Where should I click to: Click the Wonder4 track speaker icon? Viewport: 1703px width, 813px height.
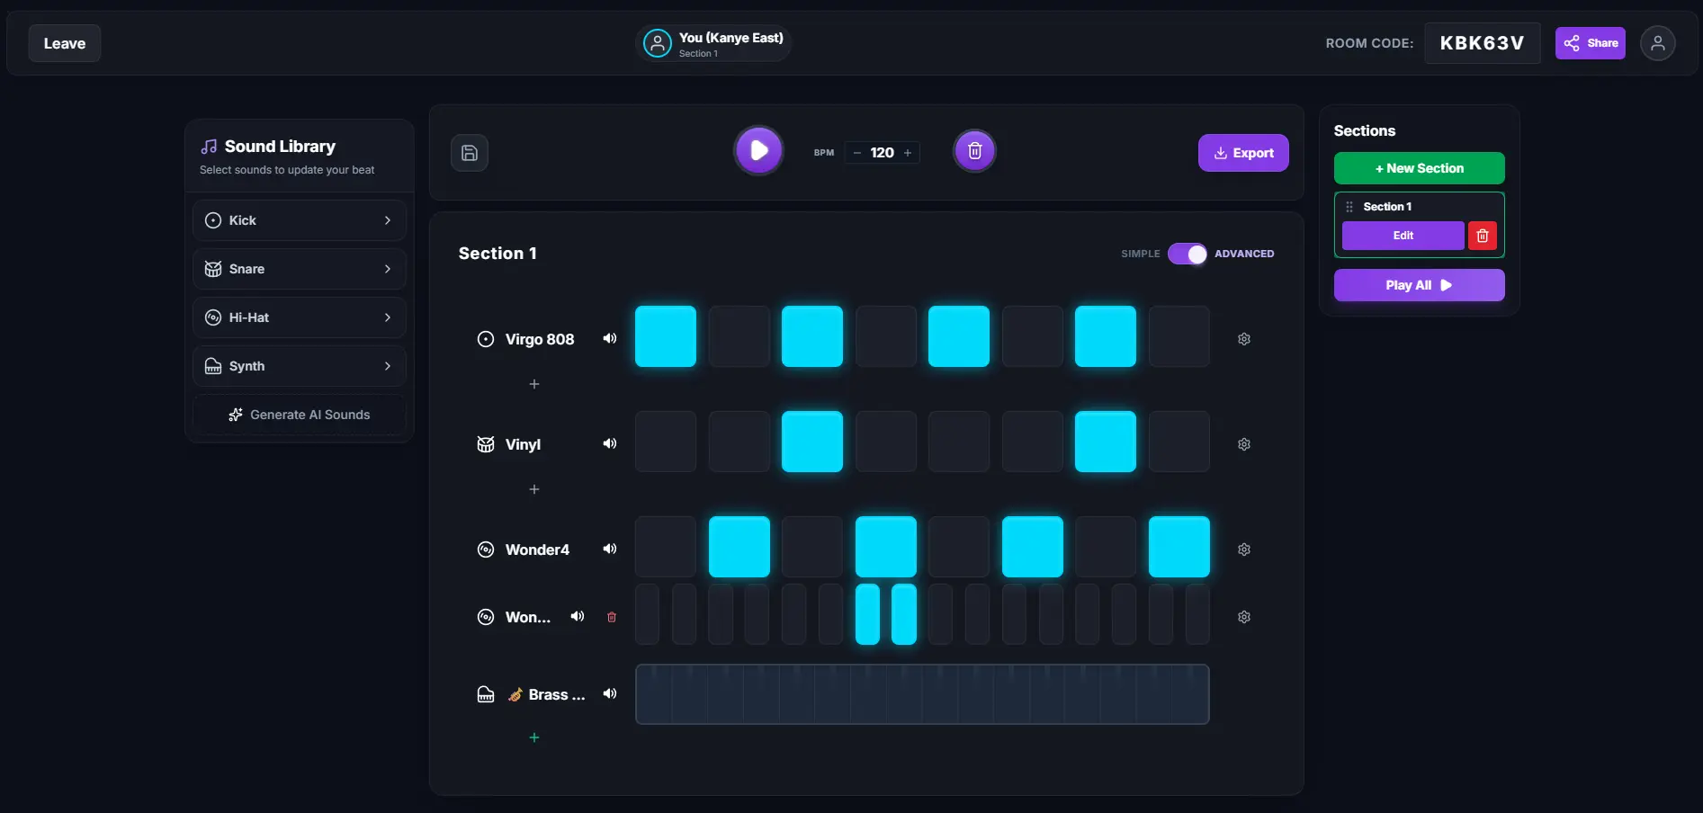610,549
